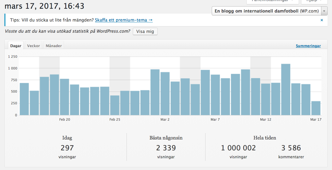Dismiss the premium theme tip
The image size is (332, 170).
(322, 20)
